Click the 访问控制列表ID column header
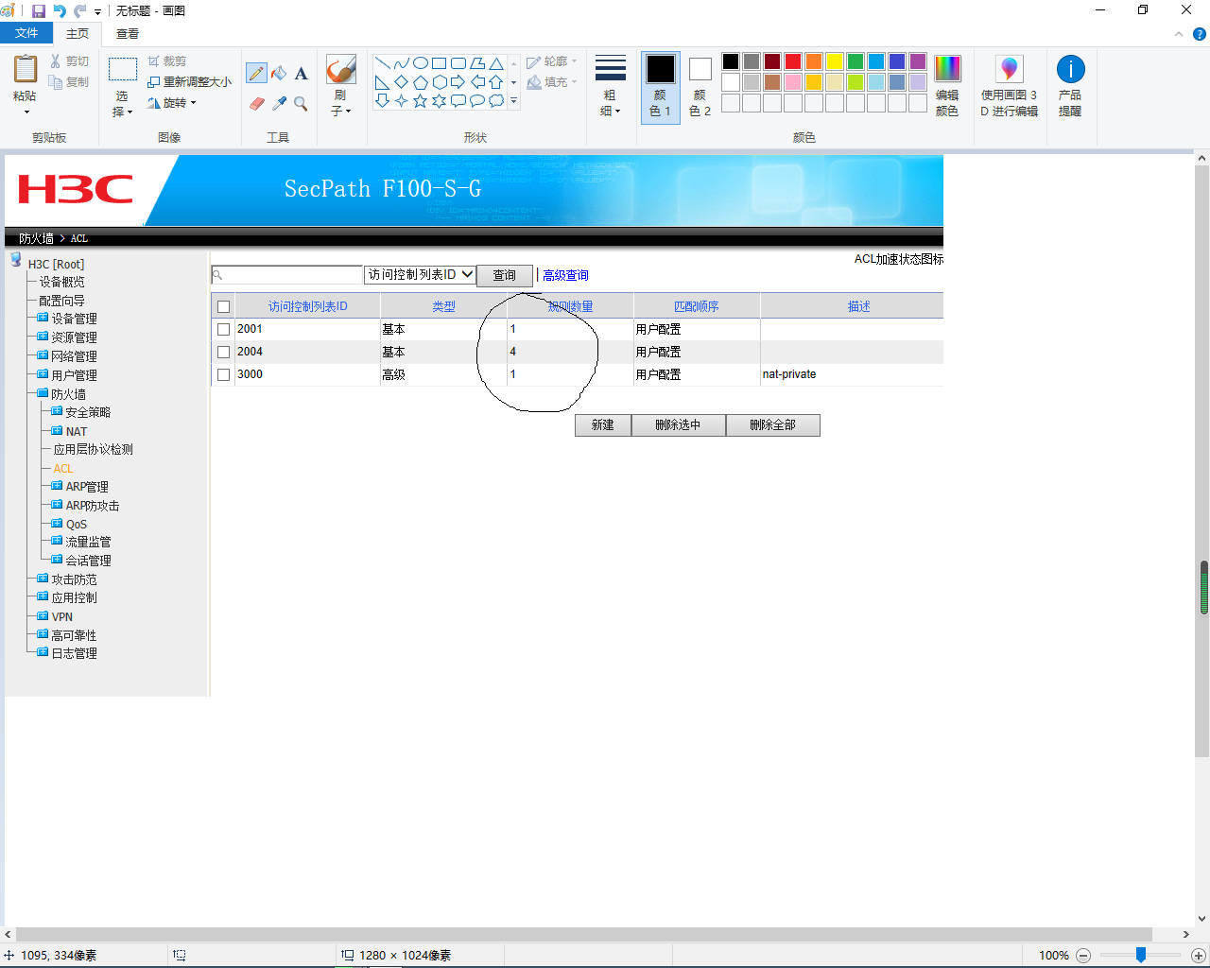 308,306
